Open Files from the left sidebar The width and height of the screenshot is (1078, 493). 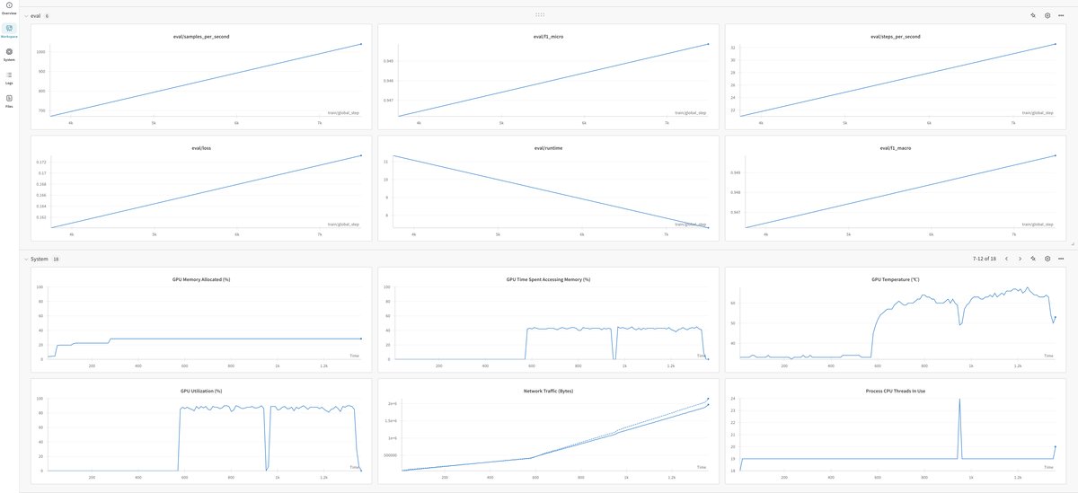click(9, 100)
